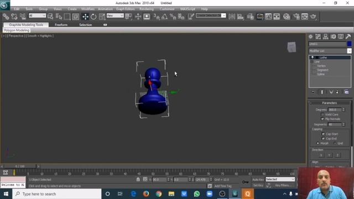Open the Polygon Modeling panel
The width and height of the screenshot is (354, 199).
[17, 30]
